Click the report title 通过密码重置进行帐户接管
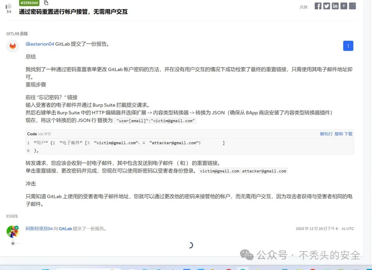 point(73,12)
